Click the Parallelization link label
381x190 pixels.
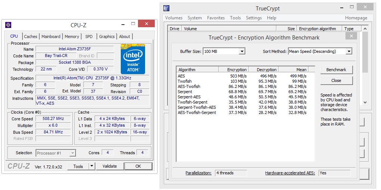pyautogui.click(x=198, y=173)
